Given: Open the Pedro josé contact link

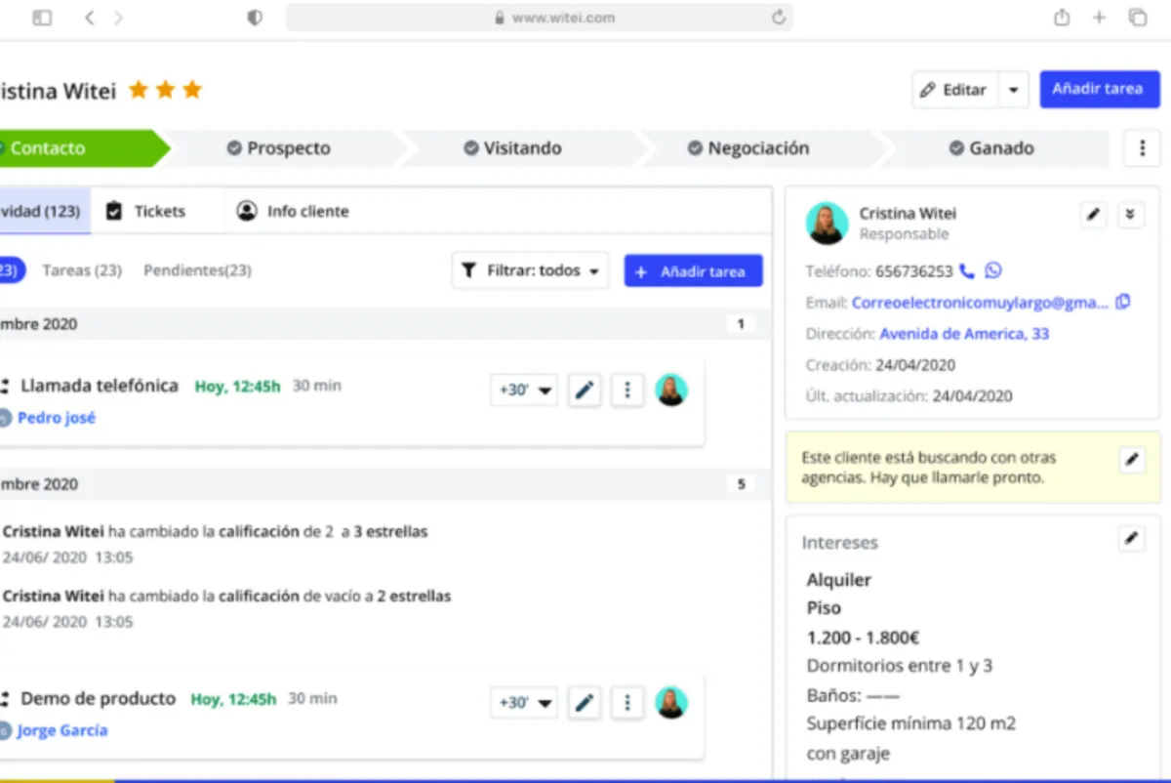Looking at the screenshot, I should (56, 418).
